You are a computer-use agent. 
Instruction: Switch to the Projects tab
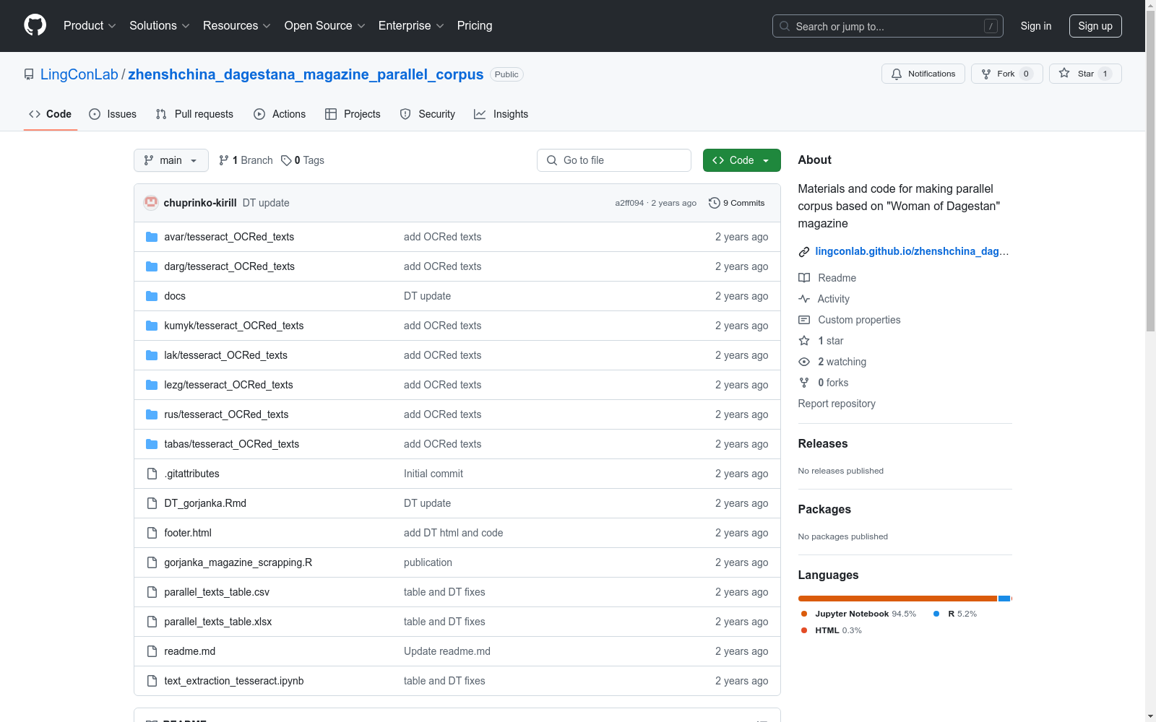pos(353,114)
